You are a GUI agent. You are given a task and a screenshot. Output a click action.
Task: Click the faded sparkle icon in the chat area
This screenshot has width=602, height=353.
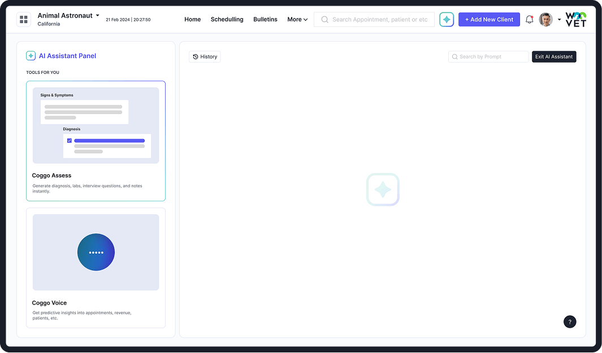(x=383, y=189)
